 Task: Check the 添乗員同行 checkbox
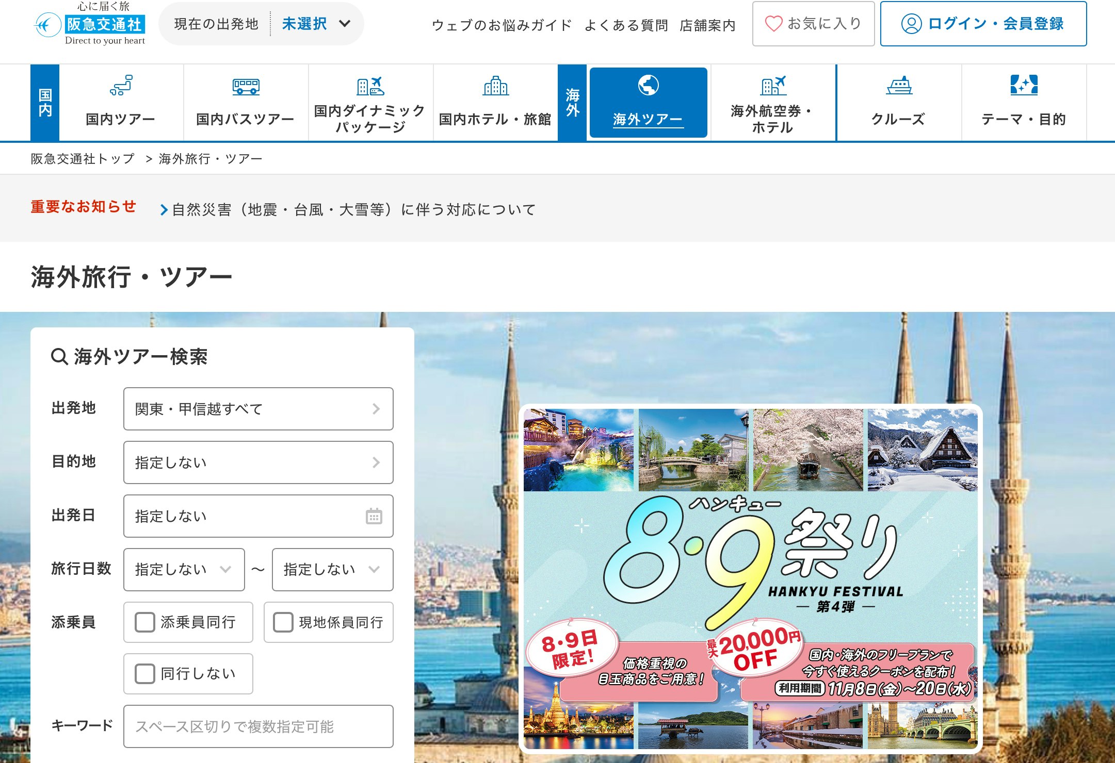tap(144, 622)
